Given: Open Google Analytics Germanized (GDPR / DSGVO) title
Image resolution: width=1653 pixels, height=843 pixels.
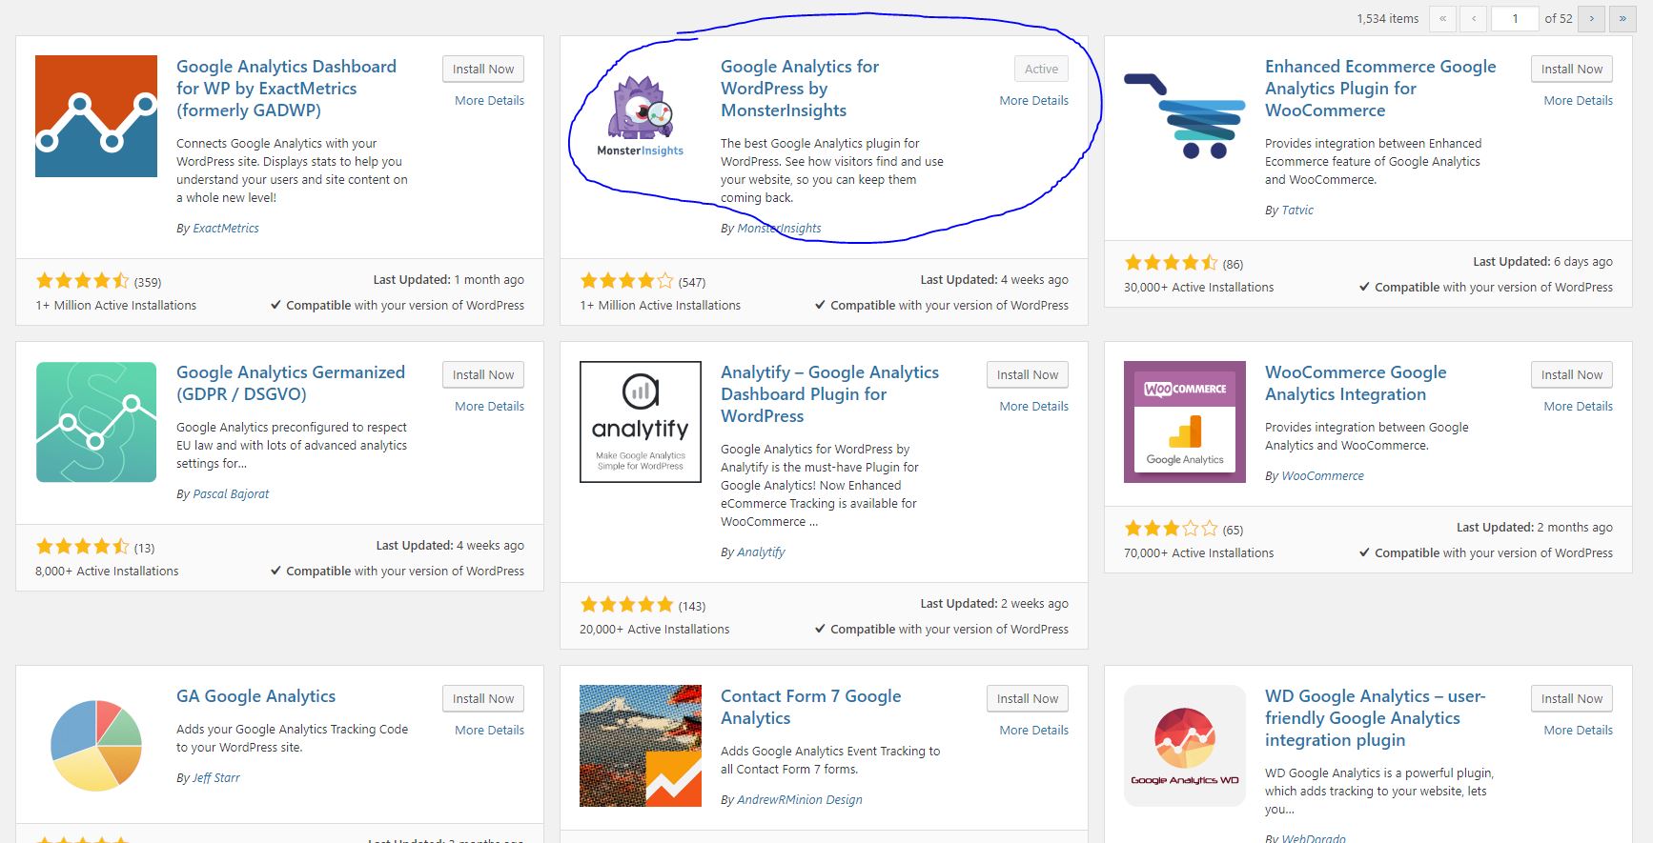Looking at the screenshot, I should pyautogui.click(x=291, y=383).
